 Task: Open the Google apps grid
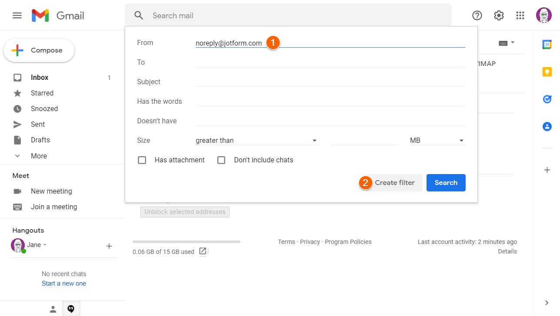coord(520,16)
